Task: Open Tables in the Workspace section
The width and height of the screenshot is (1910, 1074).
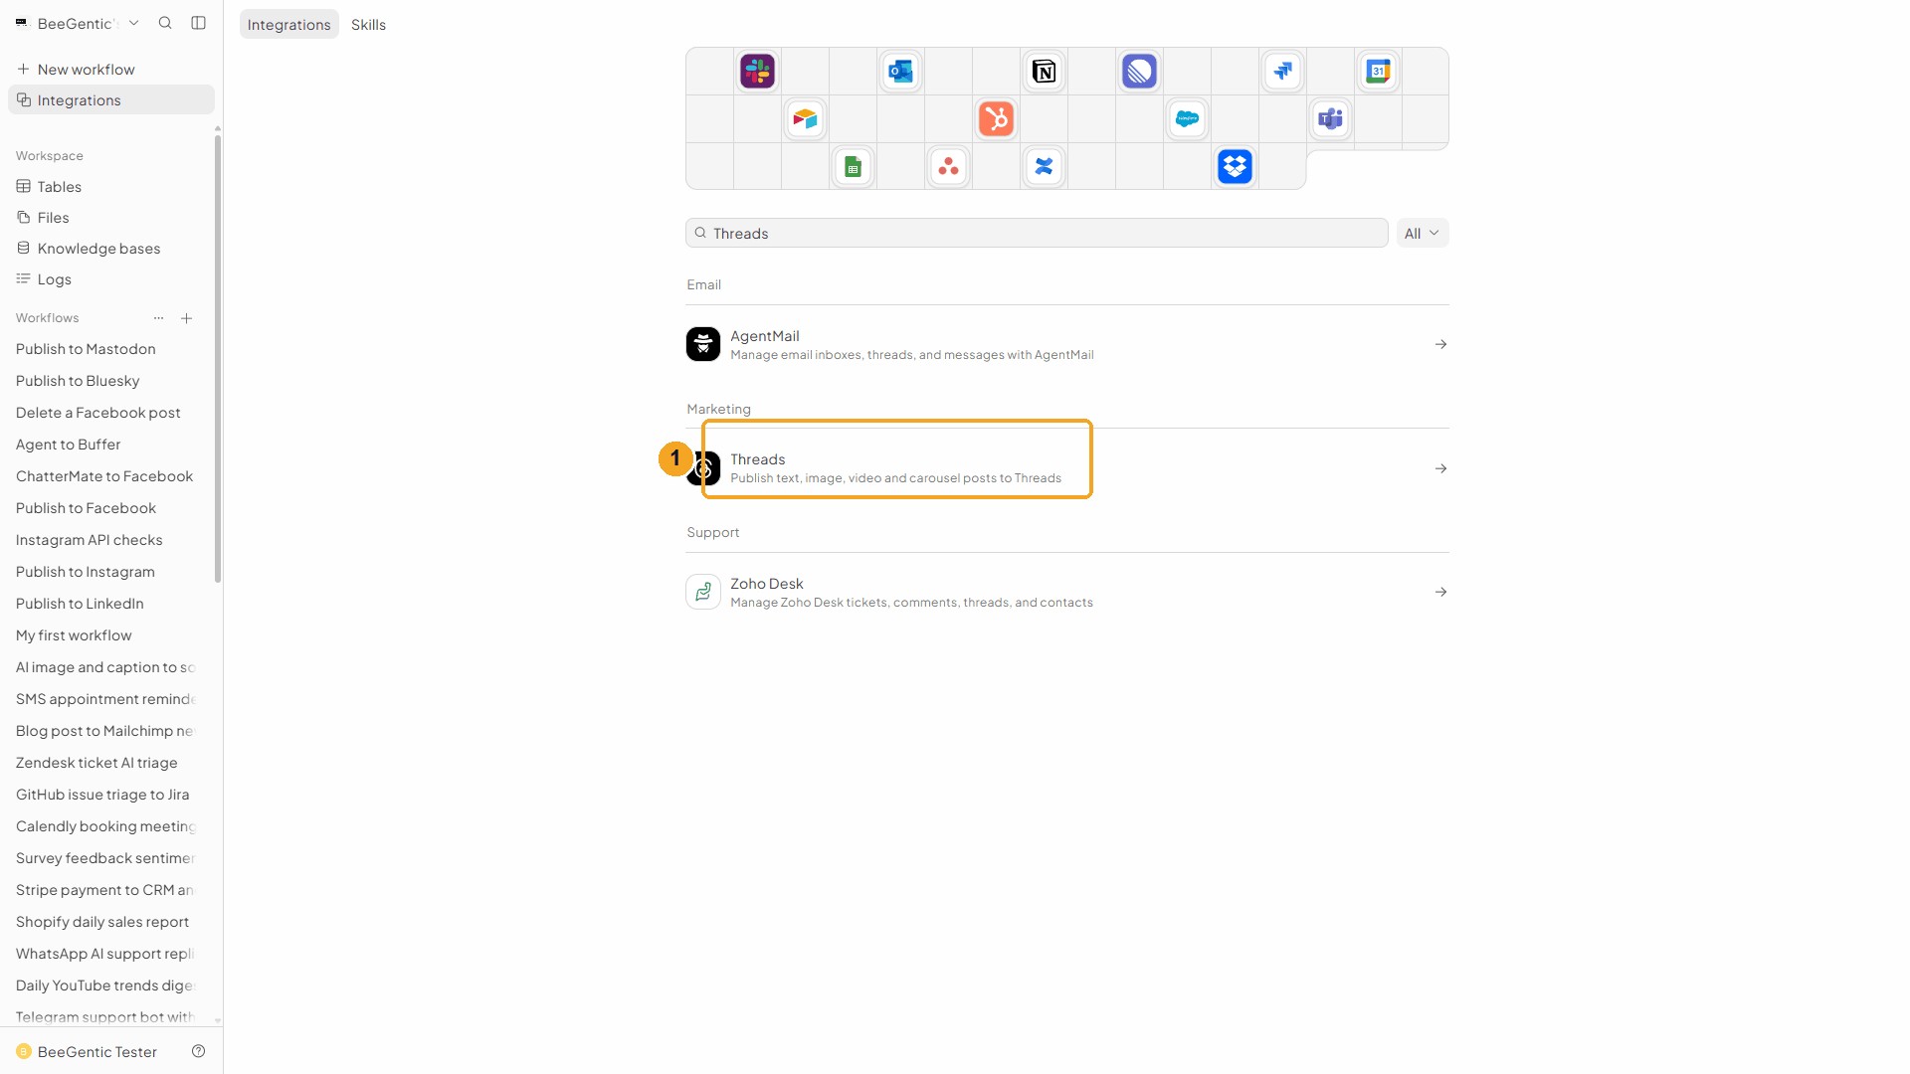Action: pos(111,186)
